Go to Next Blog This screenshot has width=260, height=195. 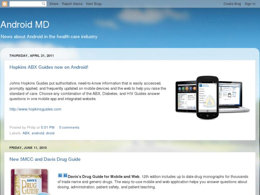pyautogui.click(x=94, y=4)
